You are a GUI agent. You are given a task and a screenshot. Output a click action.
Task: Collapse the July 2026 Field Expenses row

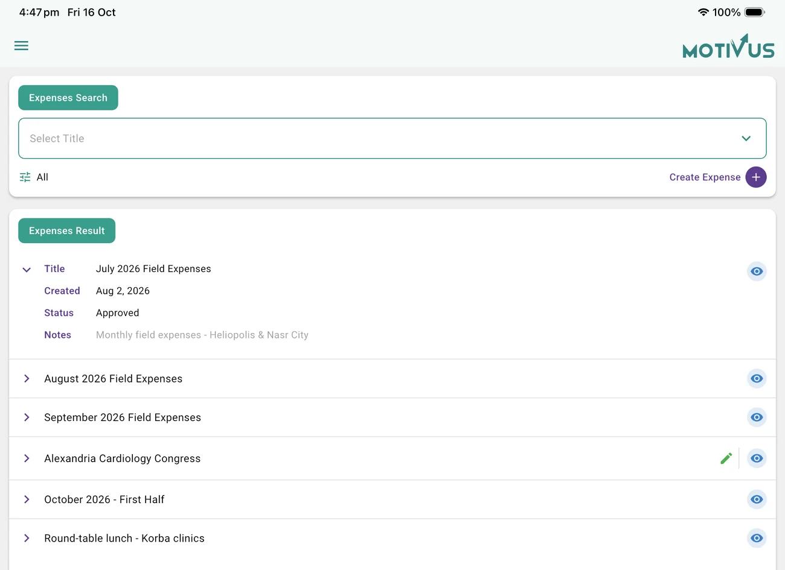27,270
